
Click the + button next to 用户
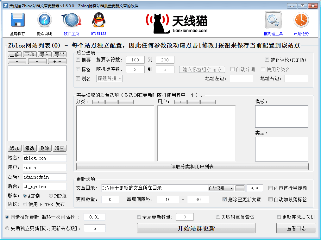click(x=180, y=102)
